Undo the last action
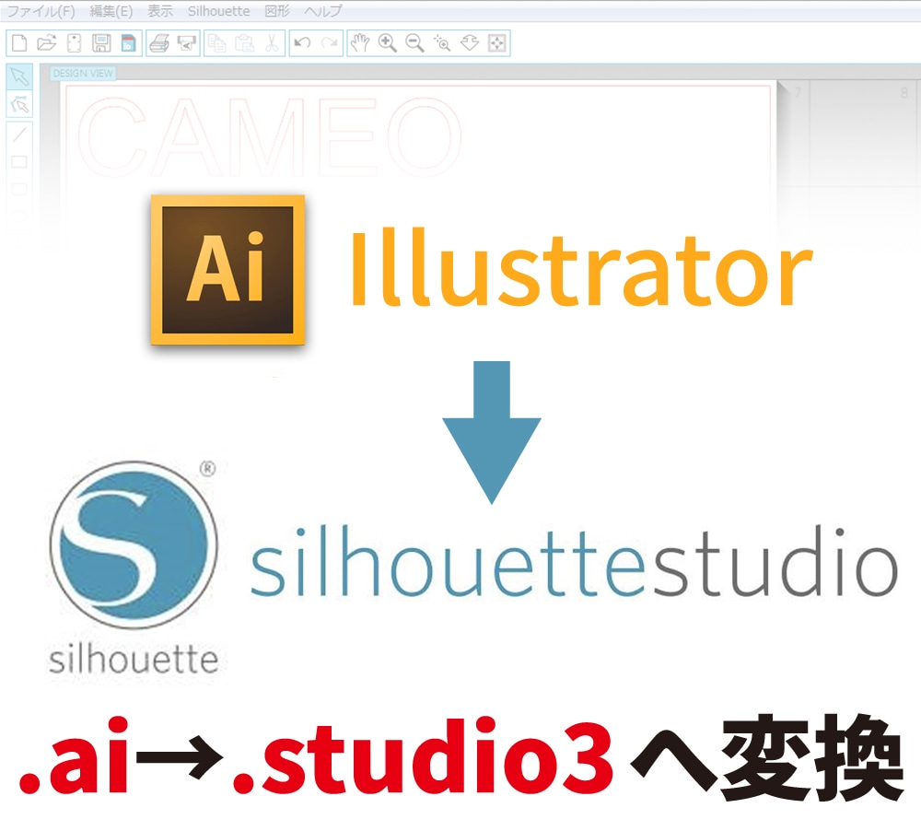 [302, 43]
